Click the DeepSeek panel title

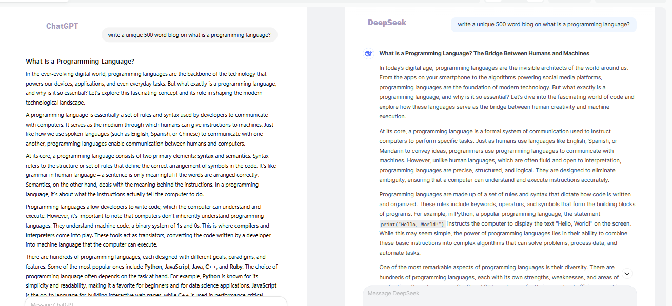[x=387, y=23]
